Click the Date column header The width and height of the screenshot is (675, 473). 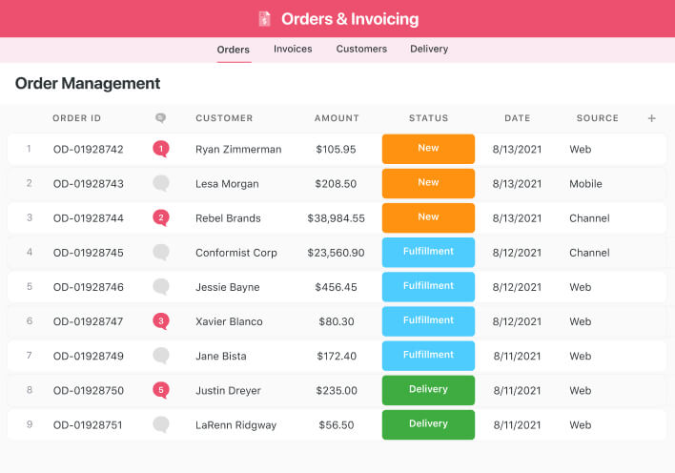pos(518,118)
